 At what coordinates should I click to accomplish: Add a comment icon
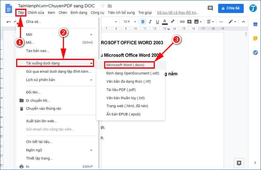tap(189, 22)
